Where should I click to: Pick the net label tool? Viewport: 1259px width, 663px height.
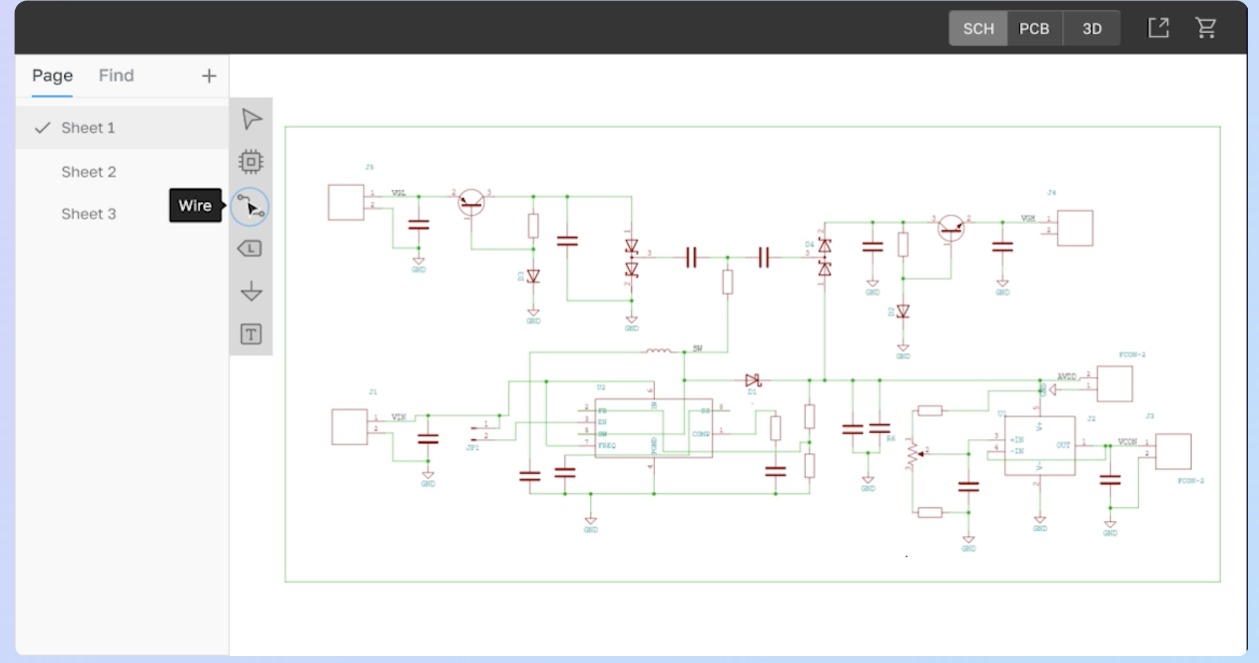pos(250,248)
